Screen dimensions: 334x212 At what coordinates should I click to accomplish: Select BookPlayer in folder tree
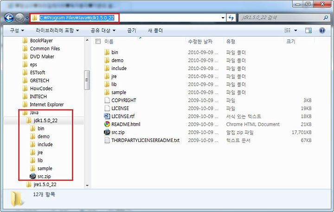click(x=41, y=40)
